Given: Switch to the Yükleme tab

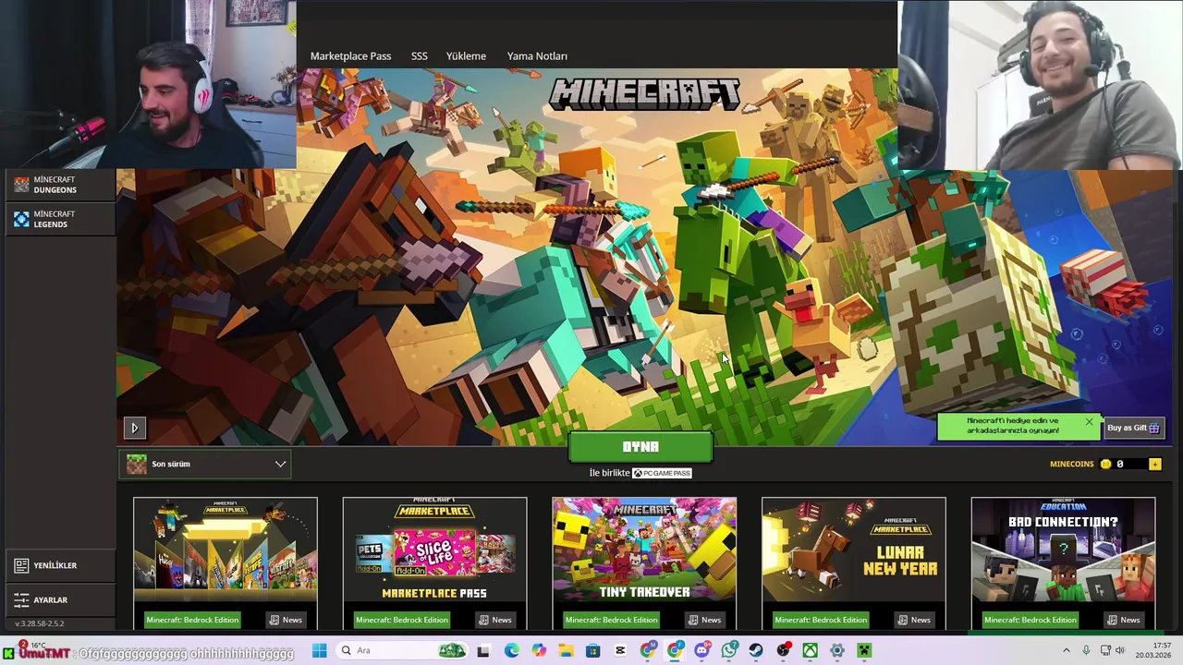Looking at the screenshot, I should pos(466,56).
